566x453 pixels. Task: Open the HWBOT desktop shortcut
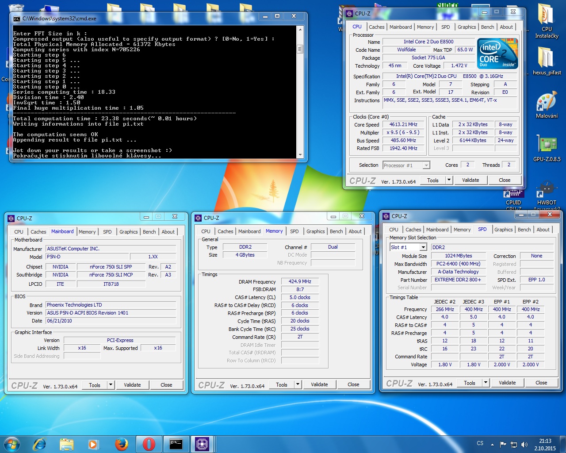(547, 192)
